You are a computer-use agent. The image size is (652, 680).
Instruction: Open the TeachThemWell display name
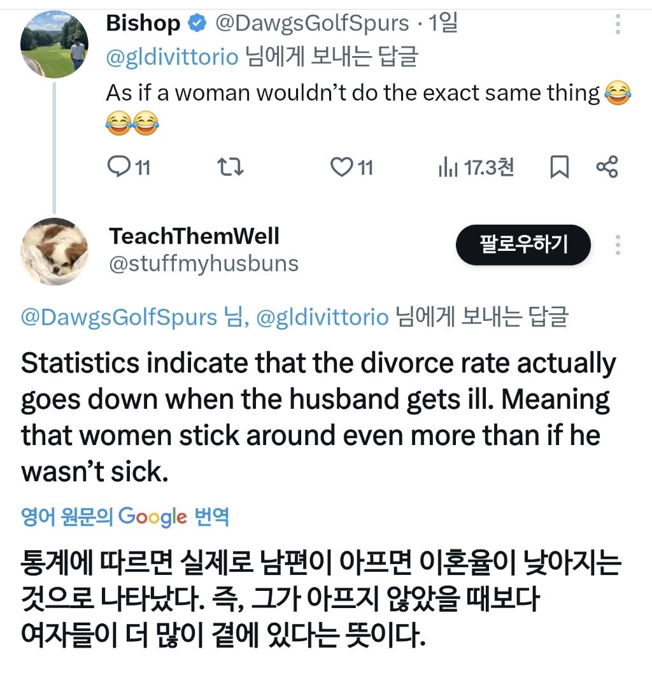194,236
